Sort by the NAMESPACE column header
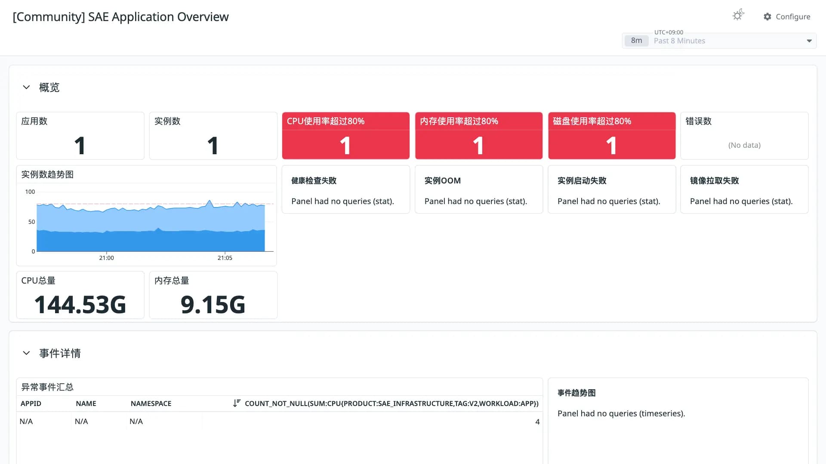Image resolution: width=826 pixels, height=464 pixels. [x=151, y=403]
